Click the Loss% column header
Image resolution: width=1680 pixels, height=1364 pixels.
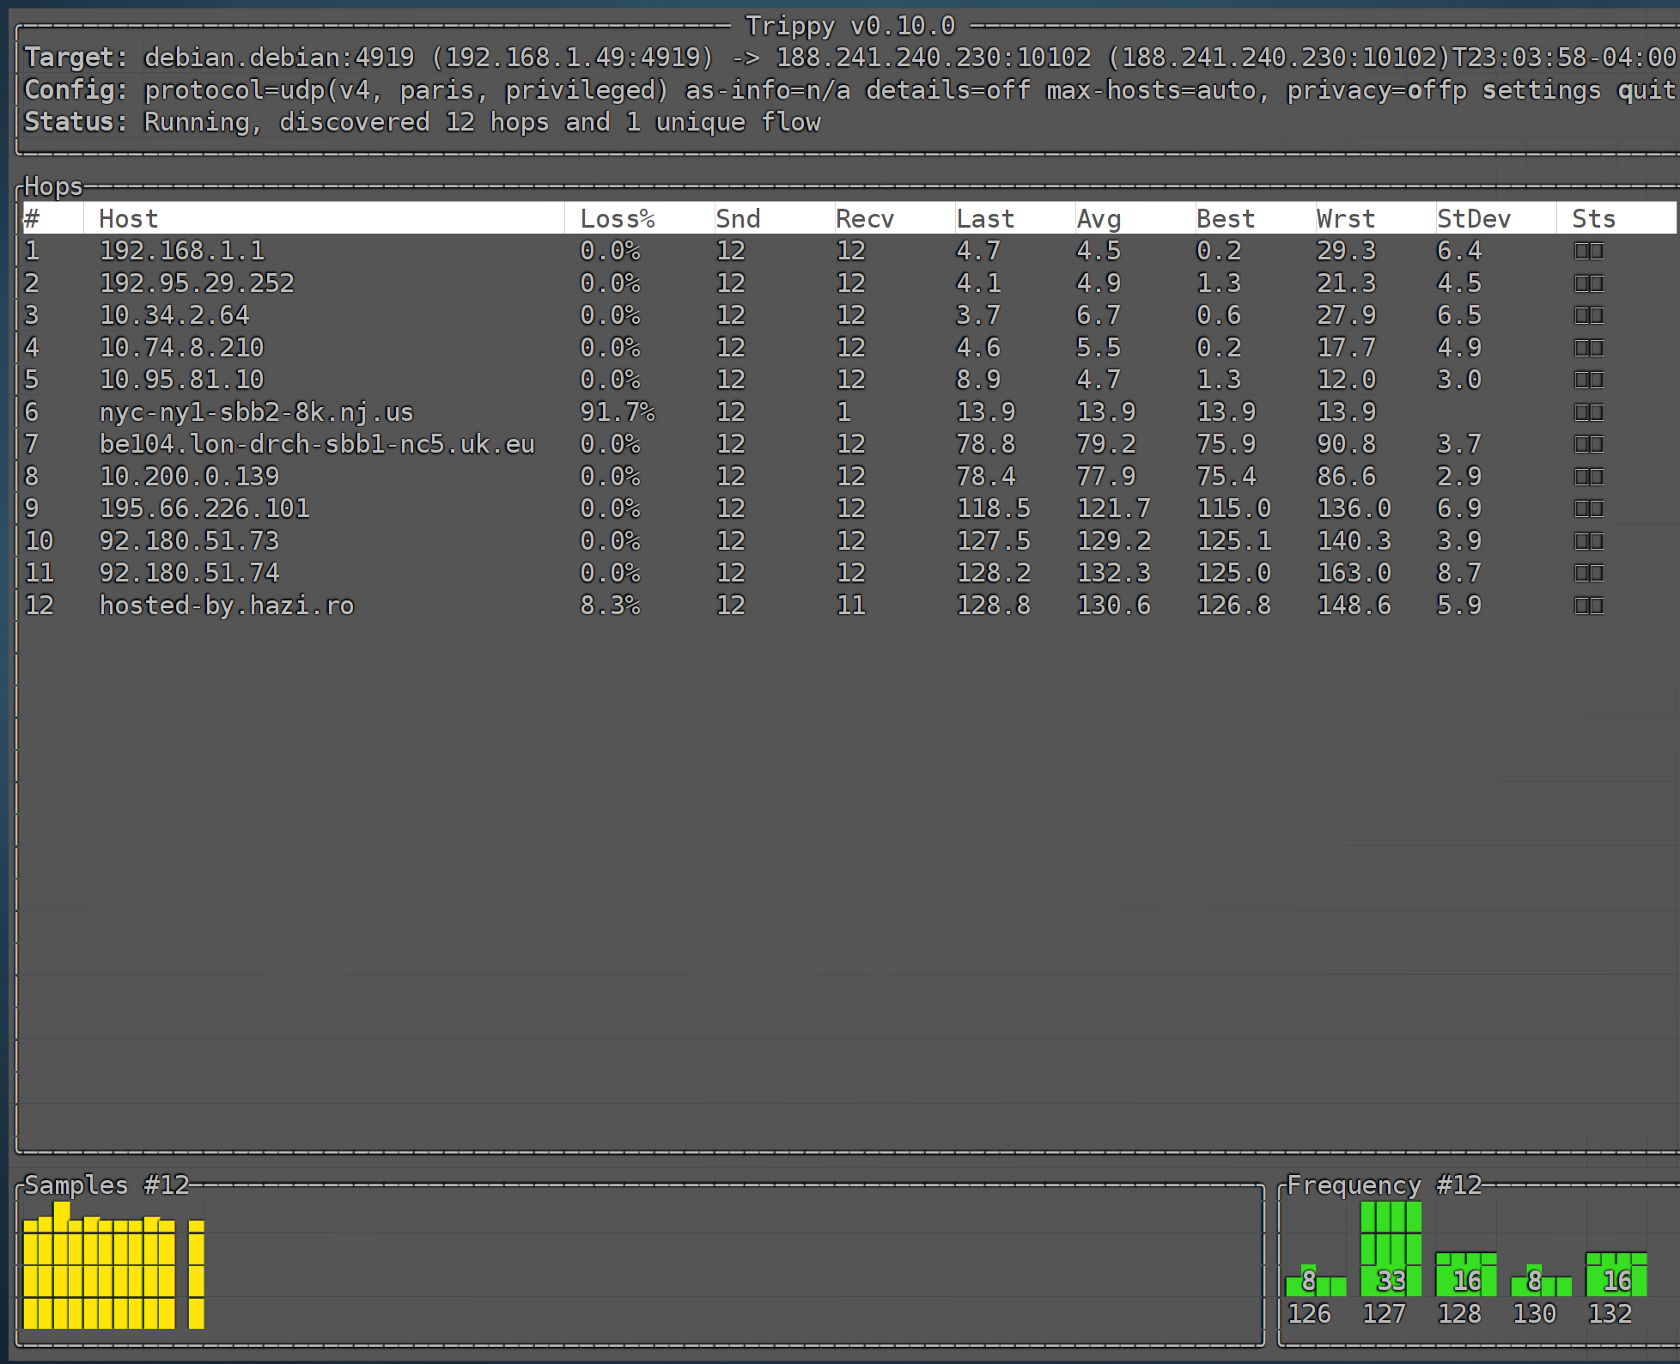(x=617, y=219)
